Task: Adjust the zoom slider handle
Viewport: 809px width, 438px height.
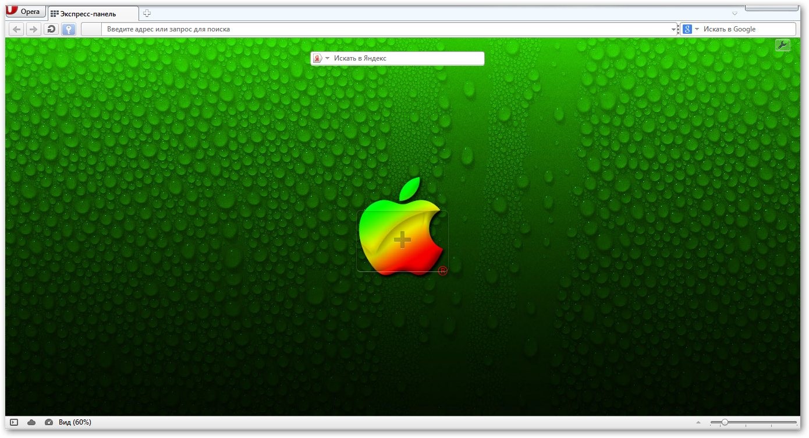Action: [725, 422]
